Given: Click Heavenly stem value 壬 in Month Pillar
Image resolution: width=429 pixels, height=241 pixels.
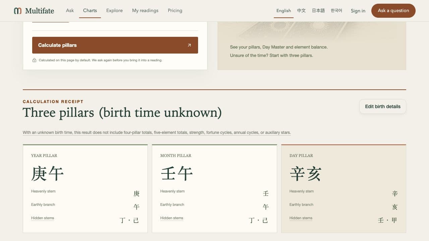Looking at the screenshot, I should (266, 193).
